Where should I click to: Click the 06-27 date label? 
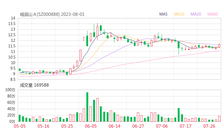click(x=138, y=126)
